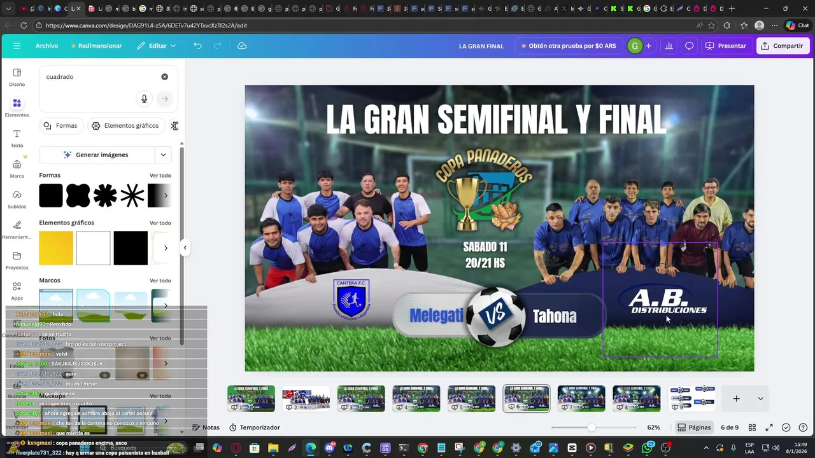Image resolution: width=815 pixels, height=458 pixels.
Task: Expand the add page options chevron
Action: tap(760, 399)
